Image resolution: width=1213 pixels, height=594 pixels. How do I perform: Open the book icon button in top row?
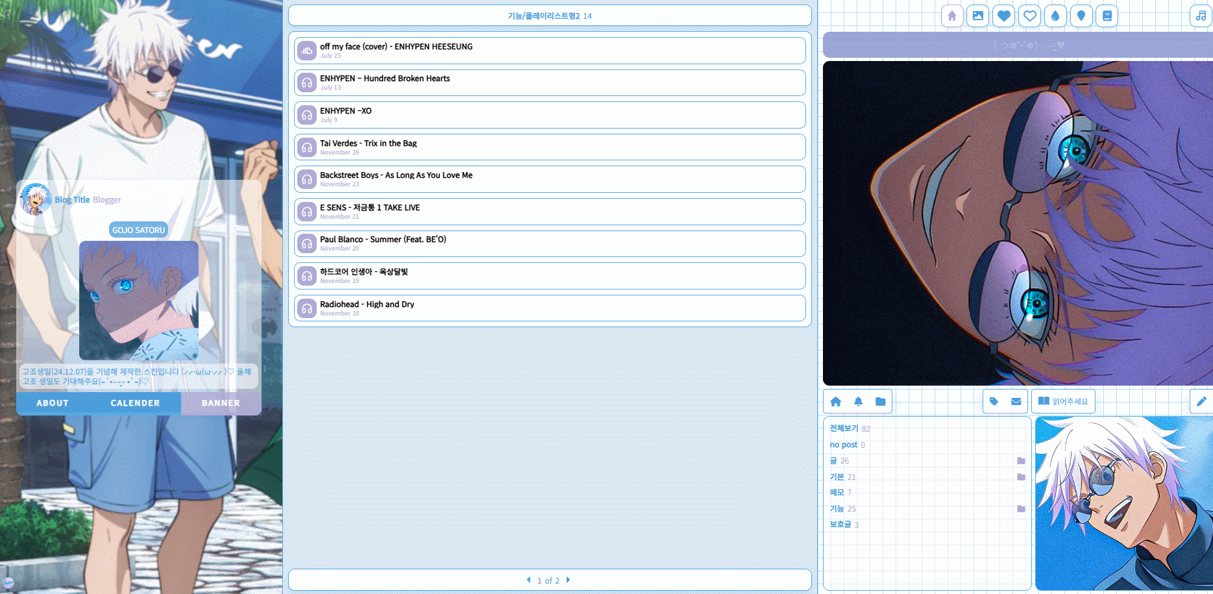pos(1107,16)
